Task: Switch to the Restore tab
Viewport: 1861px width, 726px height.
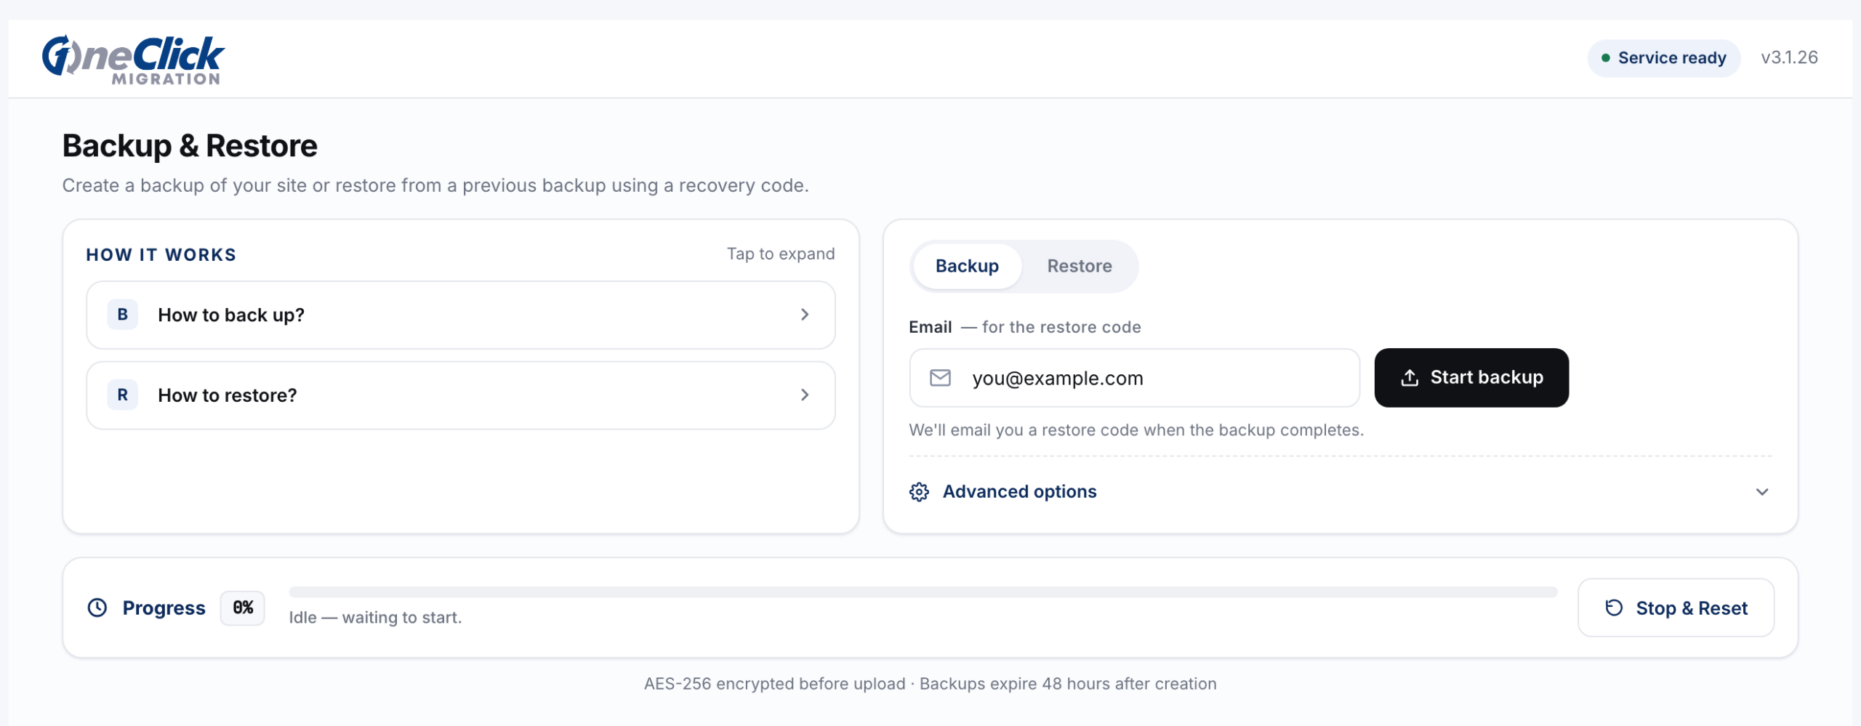Action: 1080,266
